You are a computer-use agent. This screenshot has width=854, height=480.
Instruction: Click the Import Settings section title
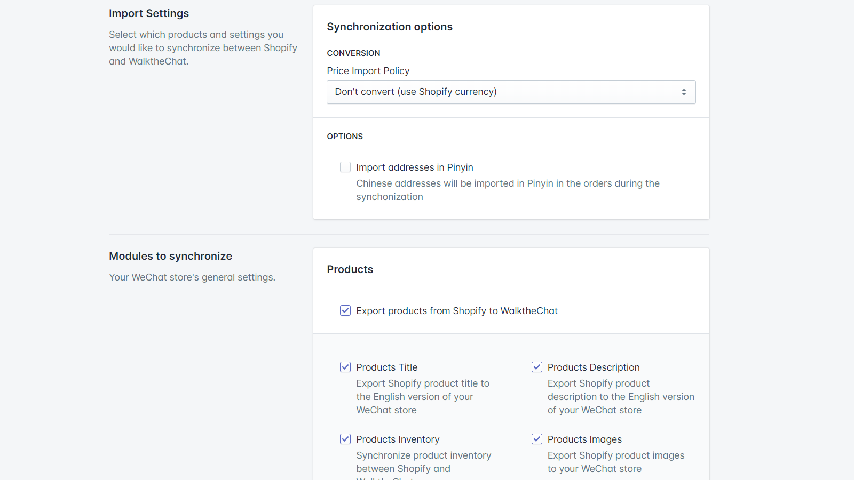148,13
